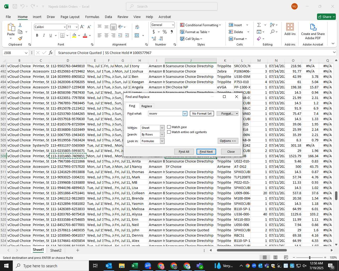Viewport: 339px width, 271px height.
Task: Apply Comma Style number format
Action: (x=172, y=32)
